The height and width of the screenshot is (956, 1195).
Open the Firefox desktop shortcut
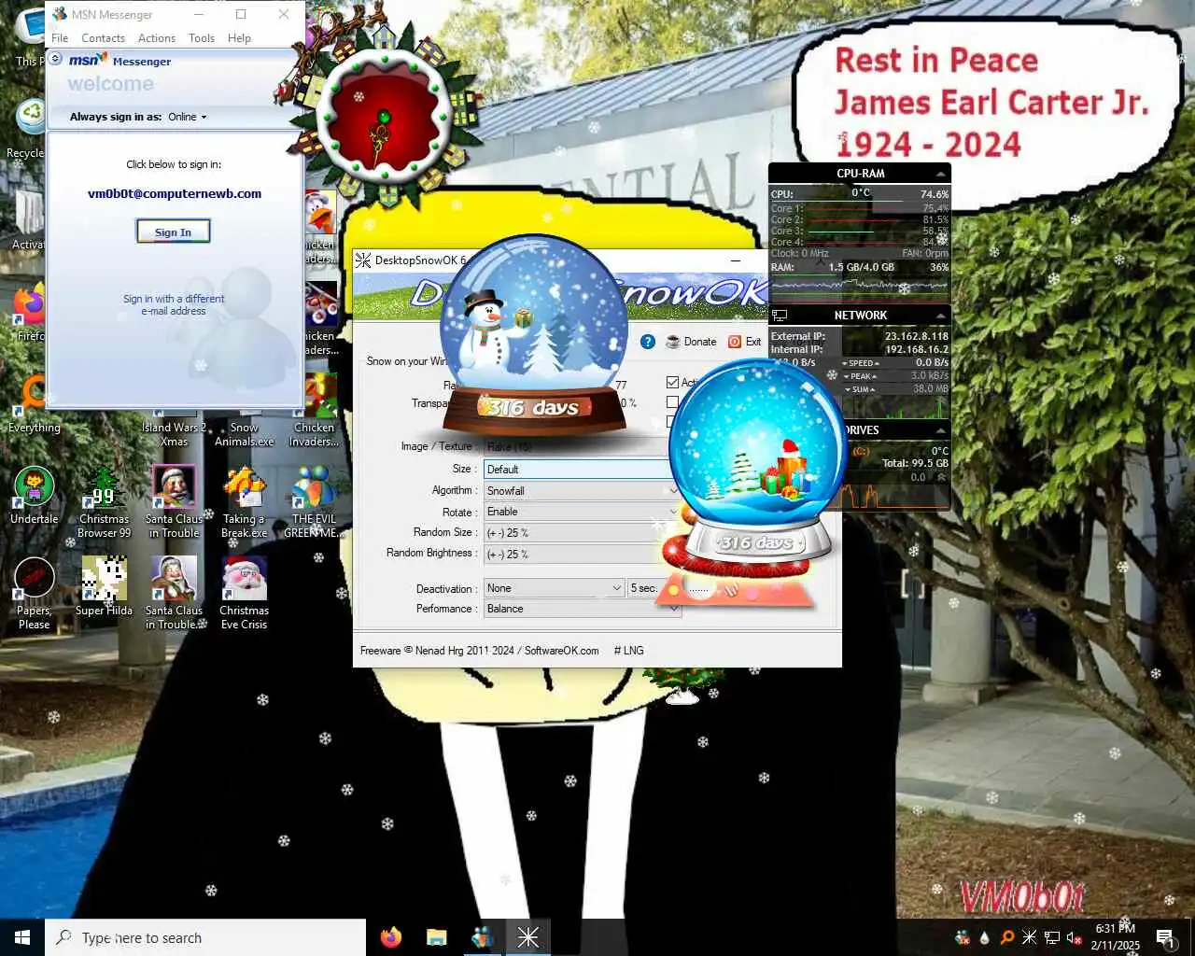tap(30, 313)
